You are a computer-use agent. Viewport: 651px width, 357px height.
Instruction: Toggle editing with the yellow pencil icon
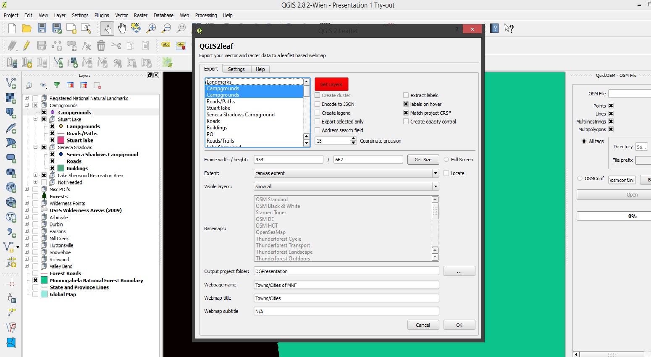click(x=26, y=45)
